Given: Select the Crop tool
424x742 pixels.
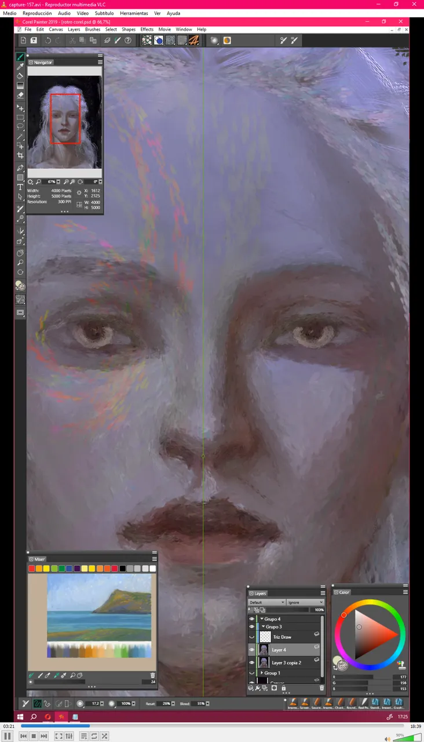Looking at the screenshot, I should 20,155.
